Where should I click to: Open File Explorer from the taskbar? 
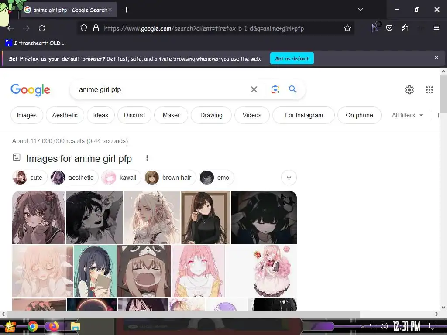click(x=76, y=326)
